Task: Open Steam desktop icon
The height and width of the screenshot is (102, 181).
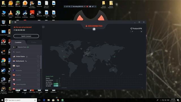Action: click(3, 71)
